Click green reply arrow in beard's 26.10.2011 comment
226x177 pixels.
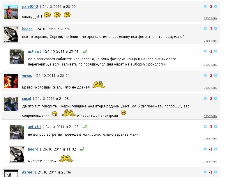point(82,149)
